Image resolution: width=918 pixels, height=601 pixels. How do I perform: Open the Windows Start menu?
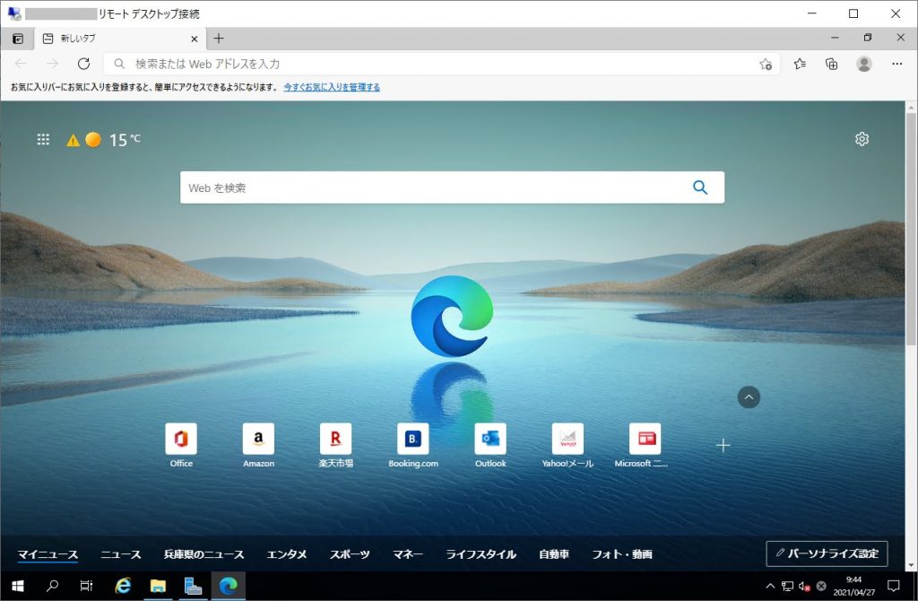pyautogui.click(x=18, y=586)
